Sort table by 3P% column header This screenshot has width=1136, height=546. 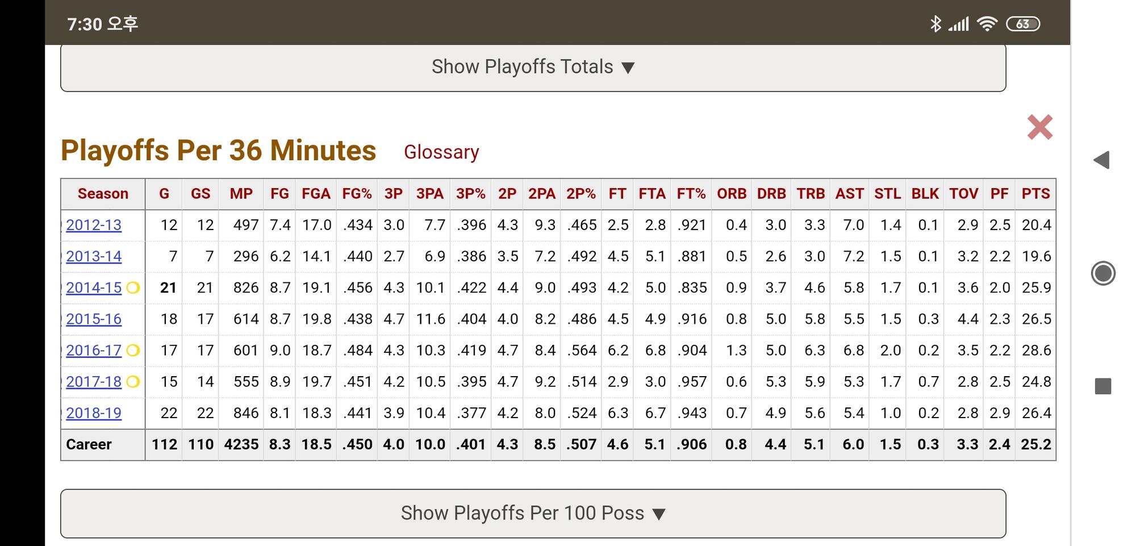click(x=470, y=194)
